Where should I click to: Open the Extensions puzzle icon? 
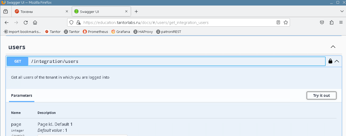(x=331, y=23)
